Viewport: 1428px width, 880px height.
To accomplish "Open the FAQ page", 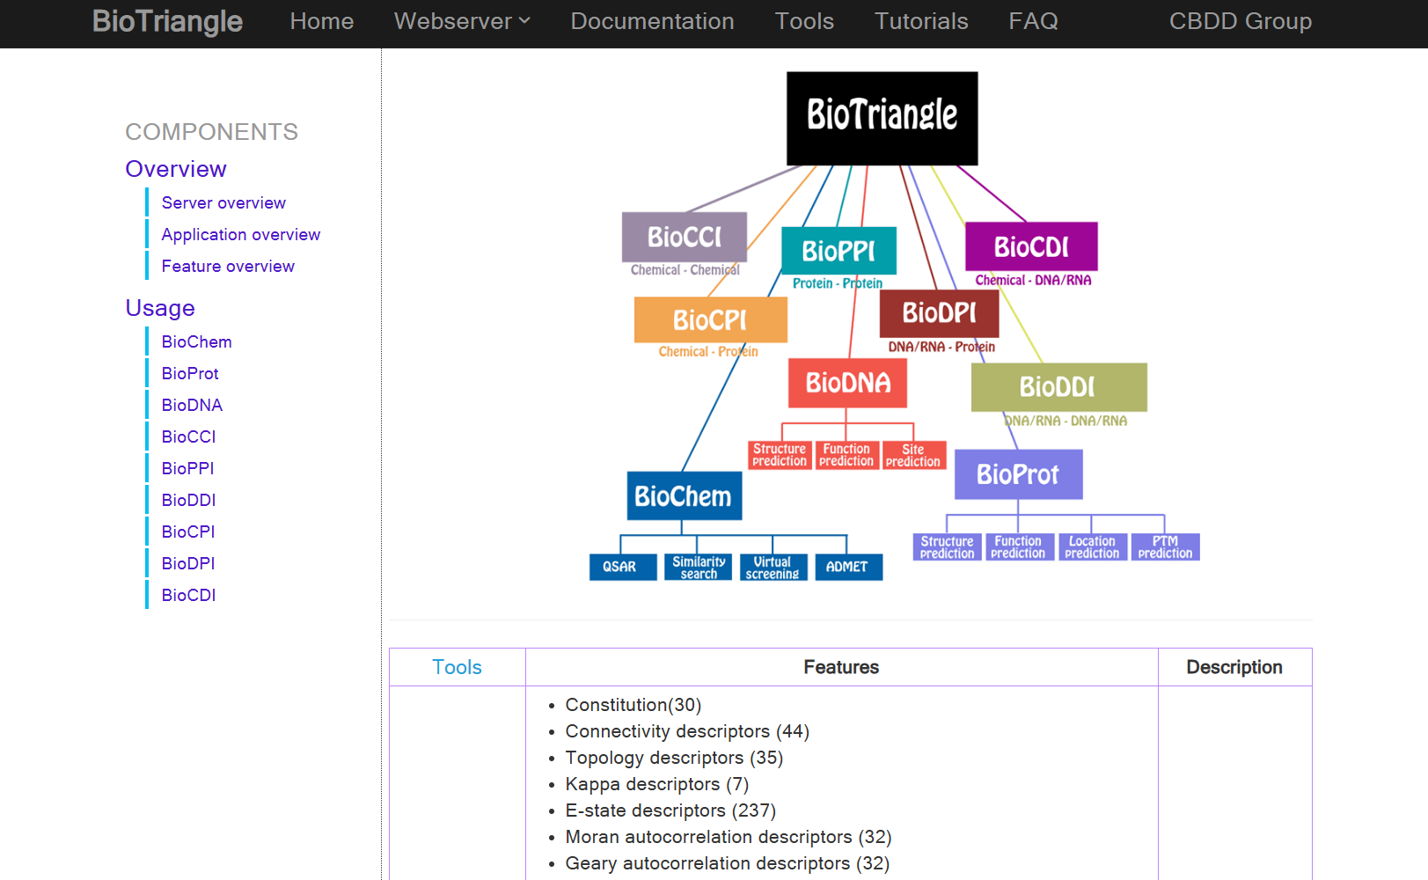I will coord(1033,21).
